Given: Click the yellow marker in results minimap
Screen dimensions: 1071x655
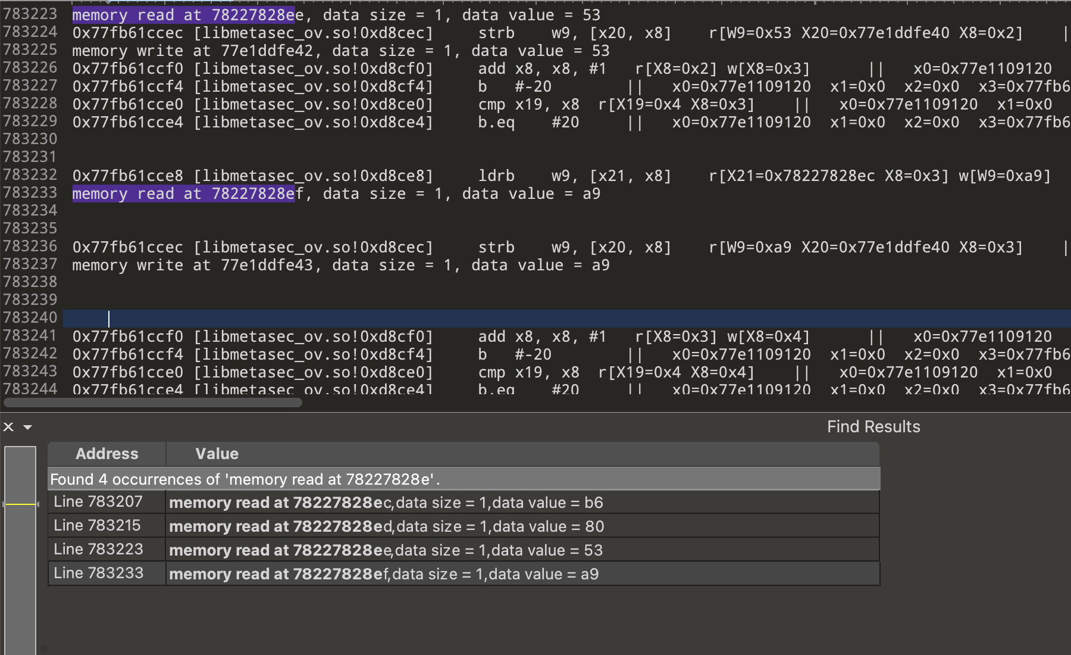Looking at the screenshot, I should click(x=20, y=504).
